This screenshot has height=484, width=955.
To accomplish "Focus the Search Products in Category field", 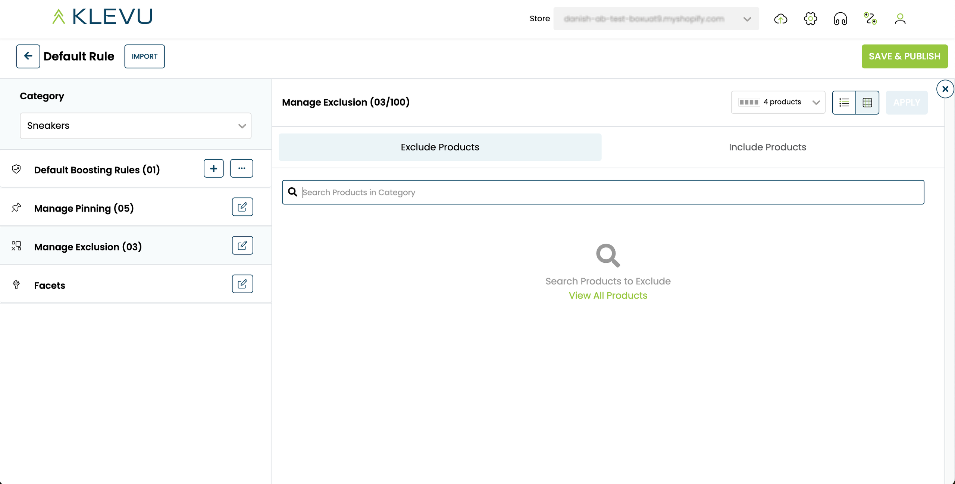I will [x=612, y=192].
